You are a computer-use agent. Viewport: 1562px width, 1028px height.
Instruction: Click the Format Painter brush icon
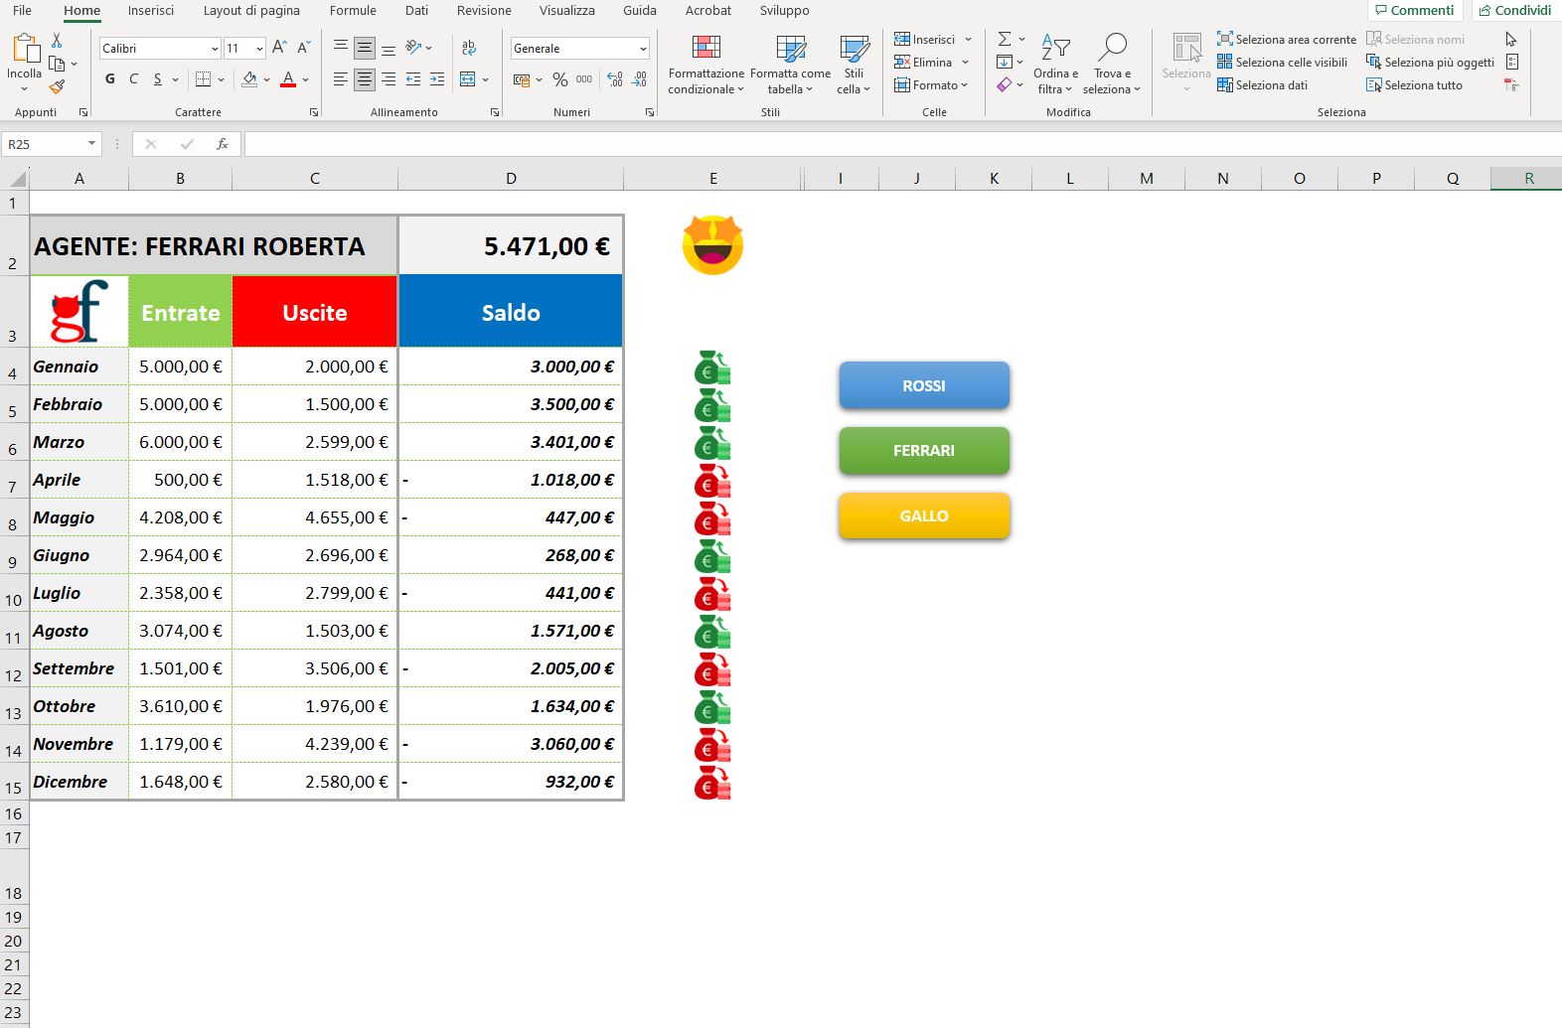click(x=57, y=87)
